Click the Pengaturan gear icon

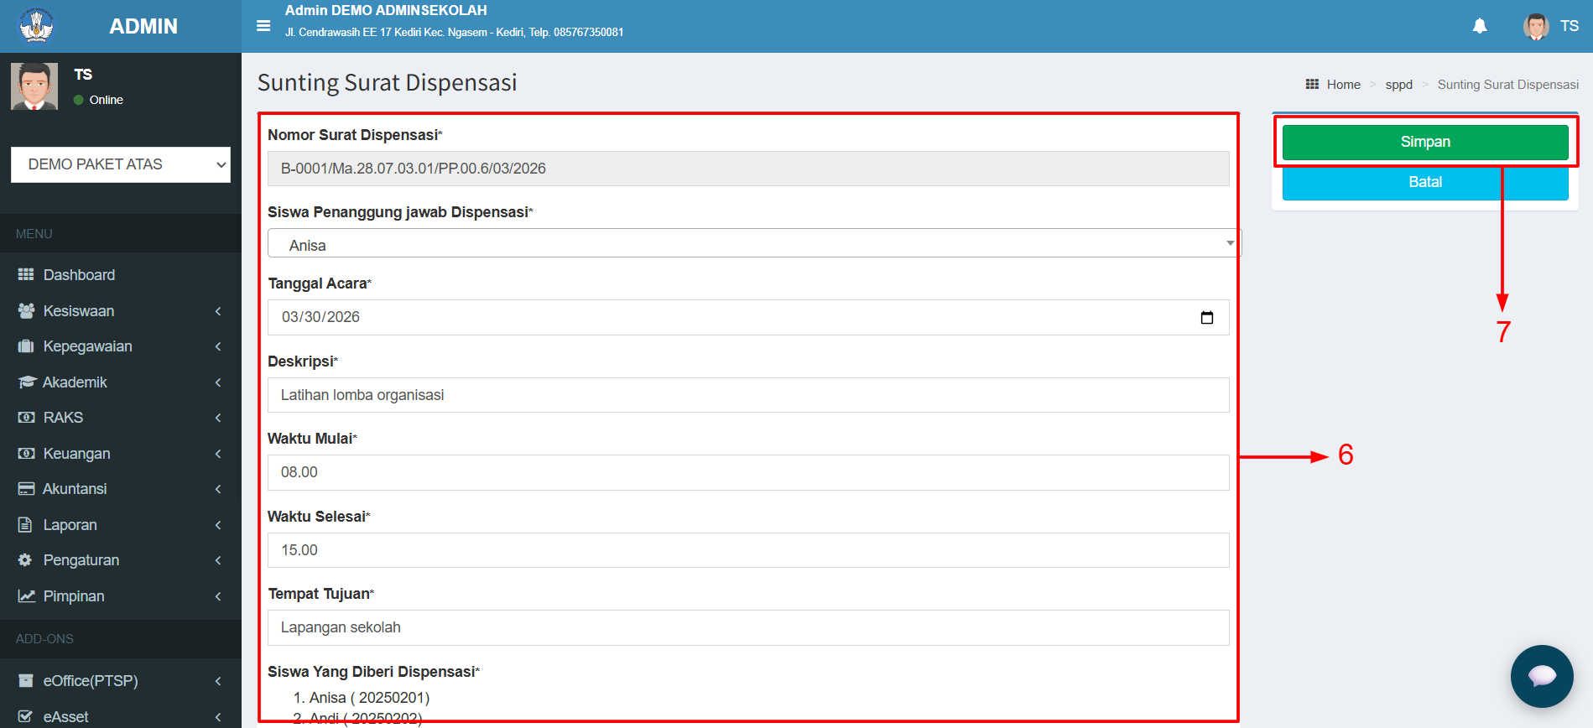coord(25,560)
